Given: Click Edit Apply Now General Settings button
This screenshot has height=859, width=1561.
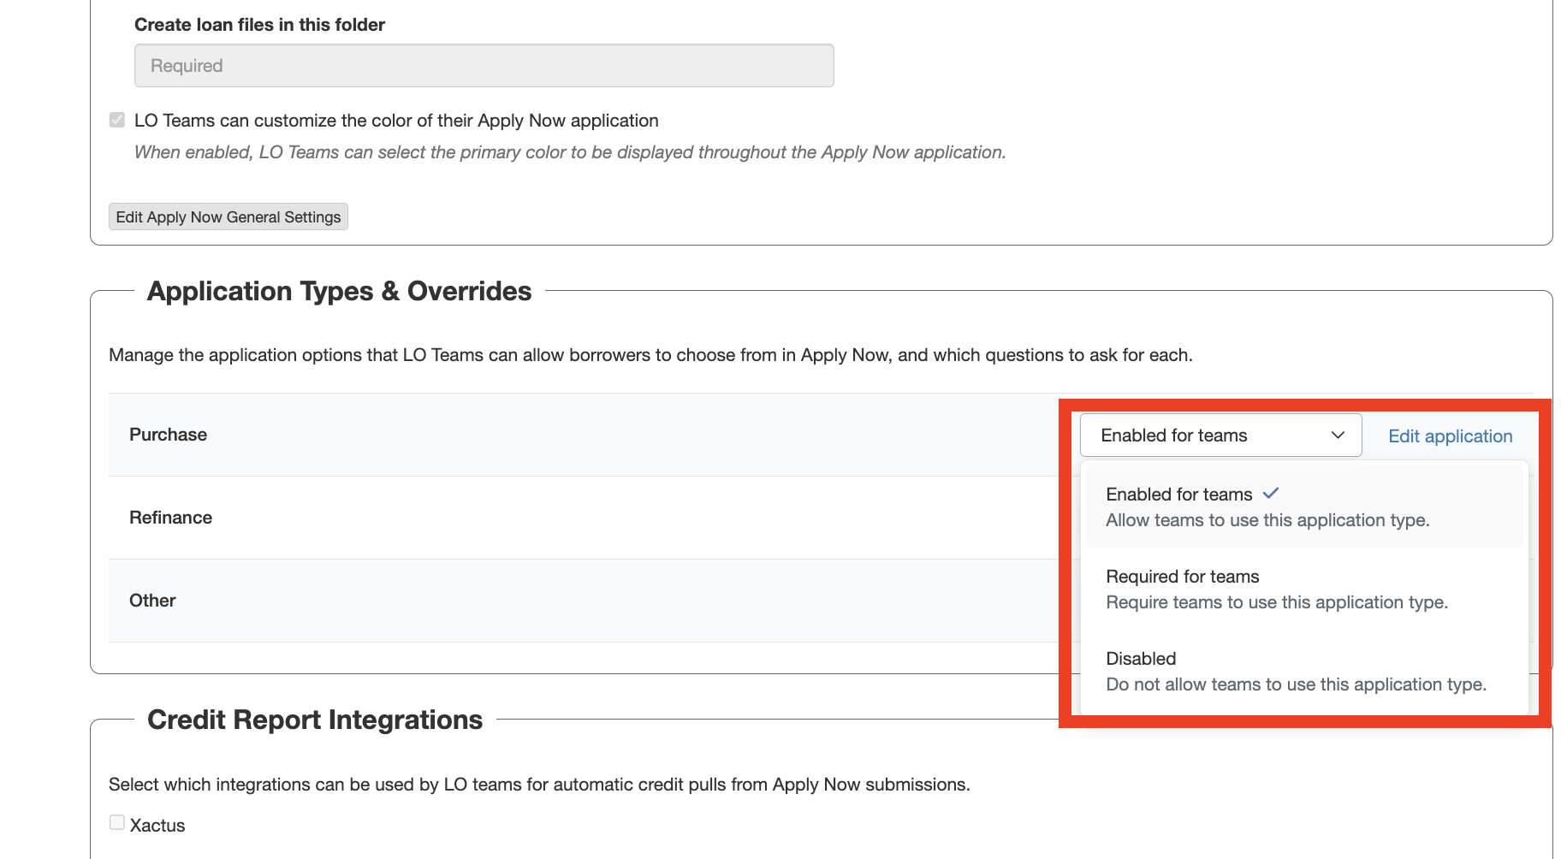Looking at the screenshot, I should click(228, 217).
